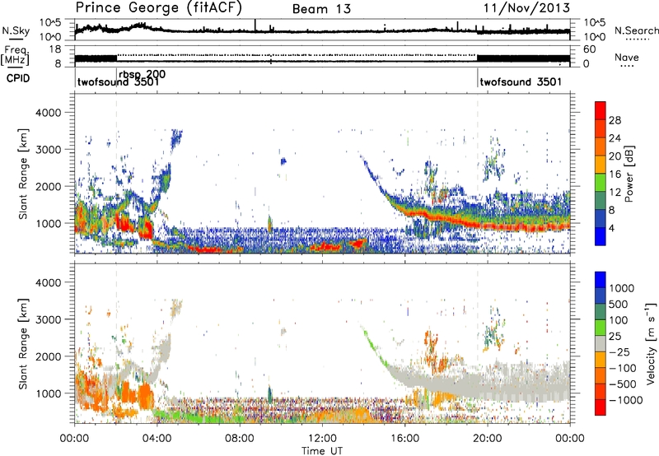Click the '-500' label on the velocity color bar
659x456 pixels.
tap(623, 384)
